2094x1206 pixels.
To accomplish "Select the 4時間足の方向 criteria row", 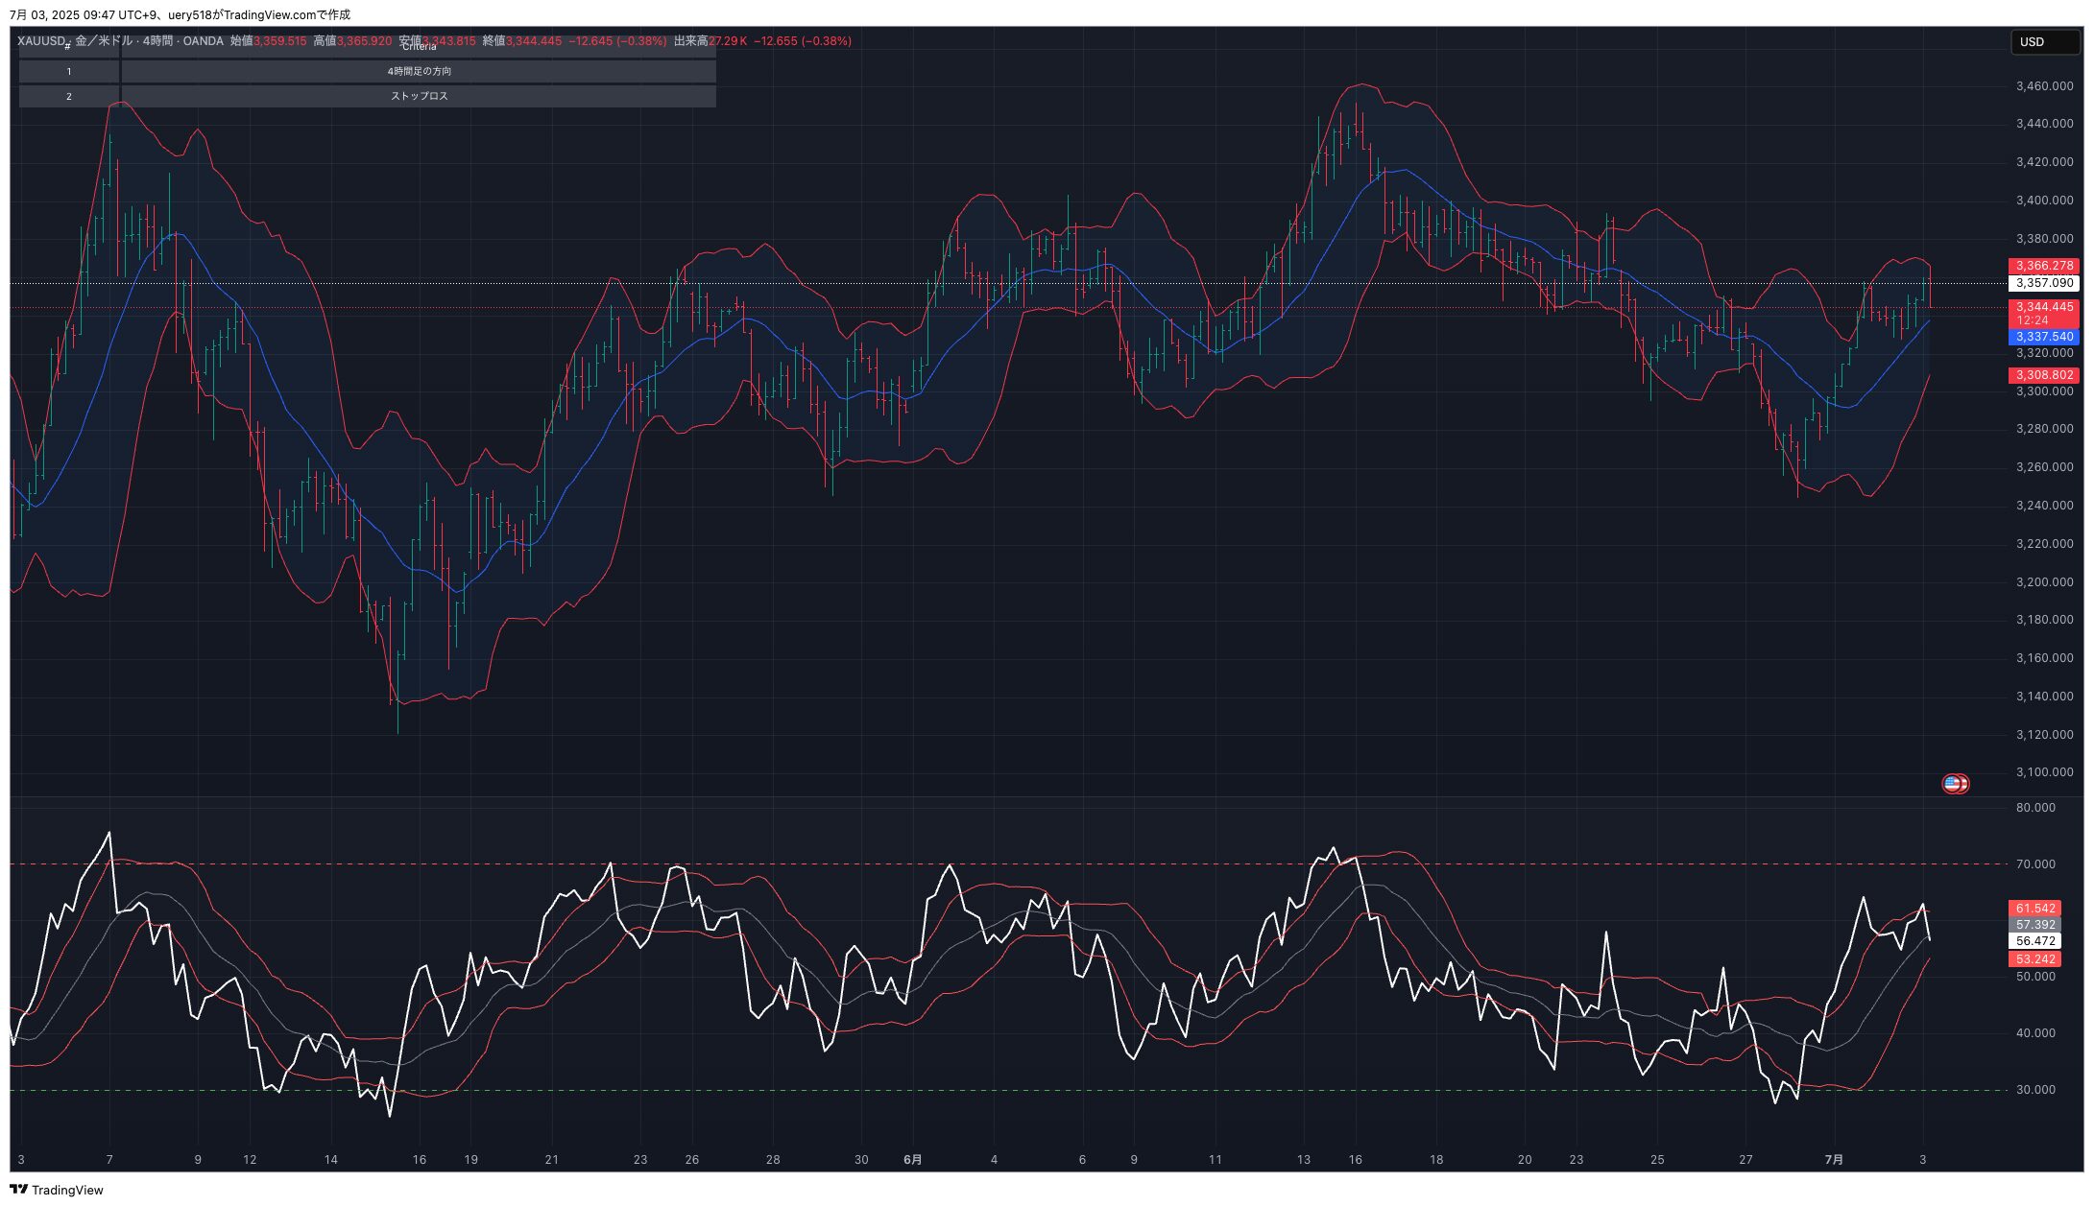I will [x=419, y=72].
